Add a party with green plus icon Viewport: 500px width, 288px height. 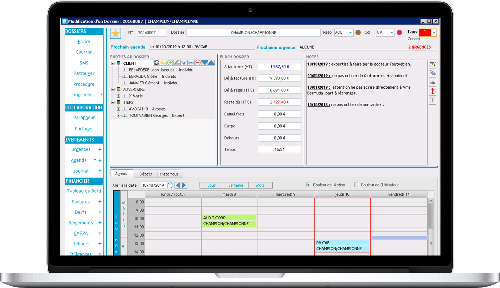(x=170, y=63)
